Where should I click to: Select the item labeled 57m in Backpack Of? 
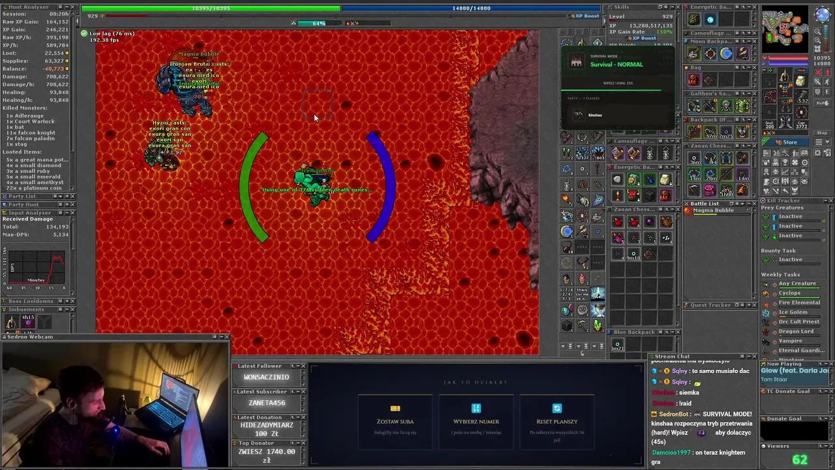click(x=710, y=132)
